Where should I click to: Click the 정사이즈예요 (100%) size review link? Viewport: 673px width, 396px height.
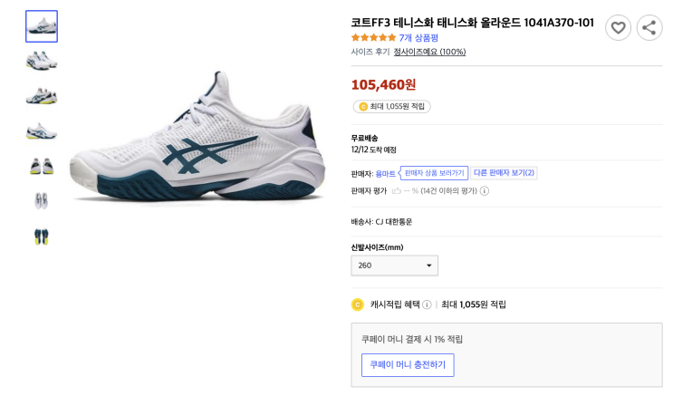click(429, 52)
